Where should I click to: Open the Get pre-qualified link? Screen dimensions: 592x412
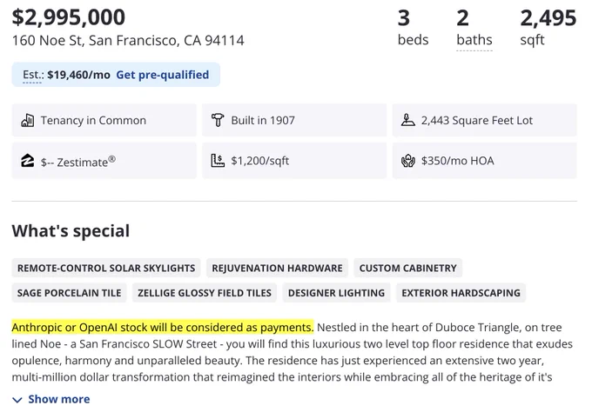point(162,75)
